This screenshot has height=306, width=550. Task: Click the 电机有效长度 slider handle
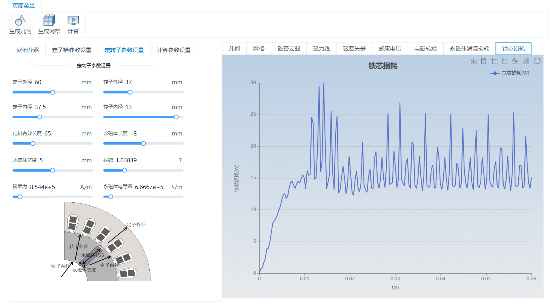[x=33, y=143]
